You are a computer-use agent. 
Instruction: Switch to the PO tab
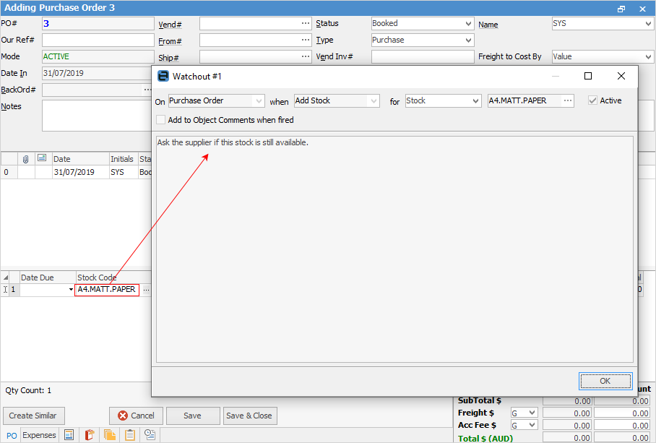[x=12, y=436]
